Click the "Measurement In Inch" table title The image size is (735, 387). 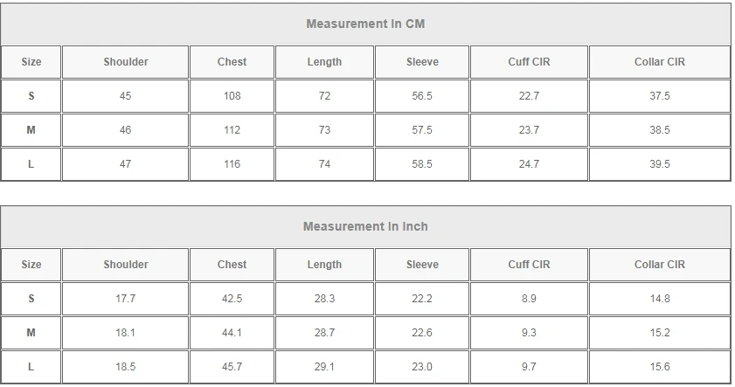[x=365, y=226]
